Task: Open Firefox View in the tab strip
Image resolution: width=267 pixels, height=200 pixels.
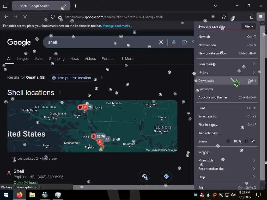Action: [x=5, y=6]
